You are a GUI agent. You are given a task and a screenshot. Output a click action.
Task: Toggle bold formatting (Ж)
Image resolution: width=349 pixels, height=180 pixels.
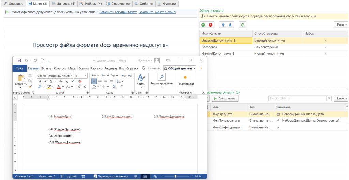point(40,81)
